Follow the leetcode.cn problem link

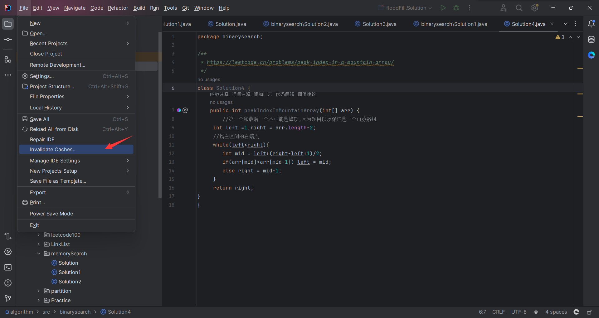(x=300, y=62)
